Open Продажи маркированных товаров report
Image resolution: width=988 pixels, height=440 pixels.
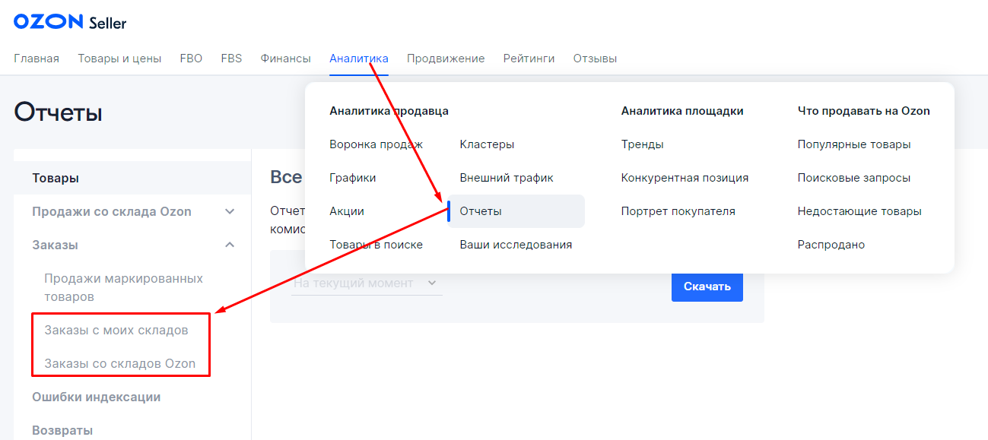click(x=123, y=287)
